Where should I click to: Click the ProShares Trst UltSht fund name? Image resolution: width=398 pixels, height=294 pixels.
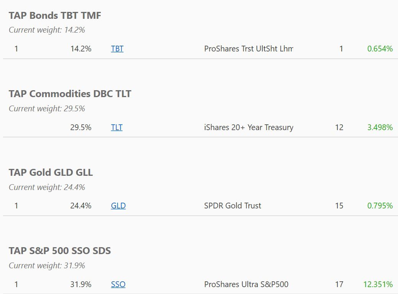coord(249,49)
